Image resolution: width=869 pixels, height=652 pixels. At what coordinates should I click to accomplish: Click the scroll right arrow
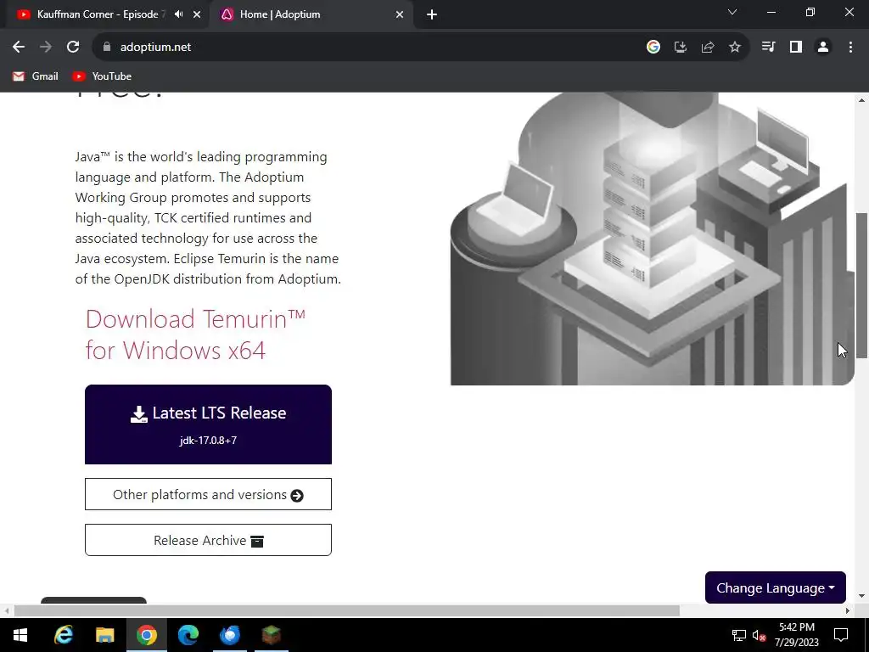(x=848, y=611)
